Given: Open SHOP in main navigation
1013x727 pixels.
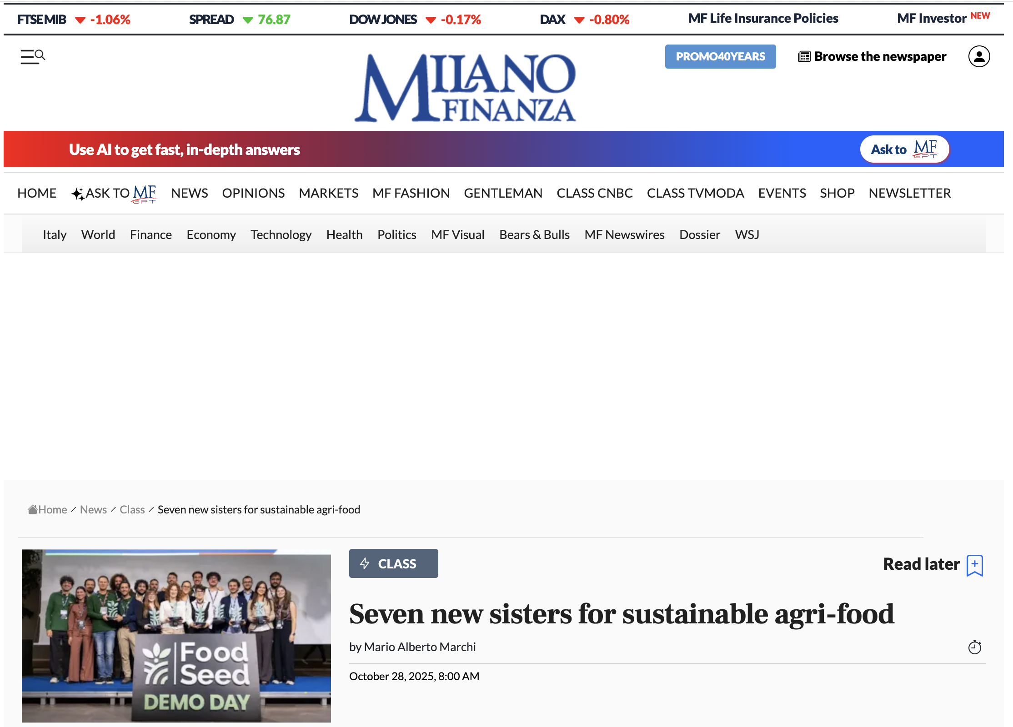Looking at the screenshot, I should [837, 193].
